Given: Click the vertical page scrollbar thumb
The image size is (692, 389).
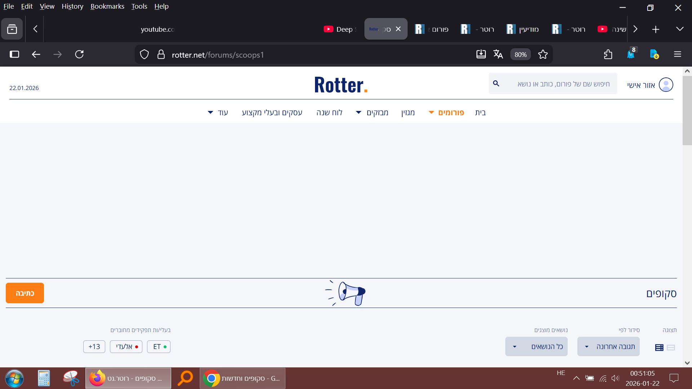Looking at the screenshot, I should tap(687, 110).
